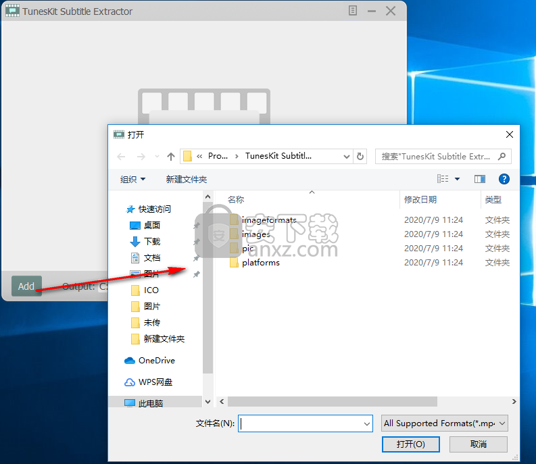Click the file list scroll right arrow
536x464 pixels.
pyautogui.click(x=514, y=401)
